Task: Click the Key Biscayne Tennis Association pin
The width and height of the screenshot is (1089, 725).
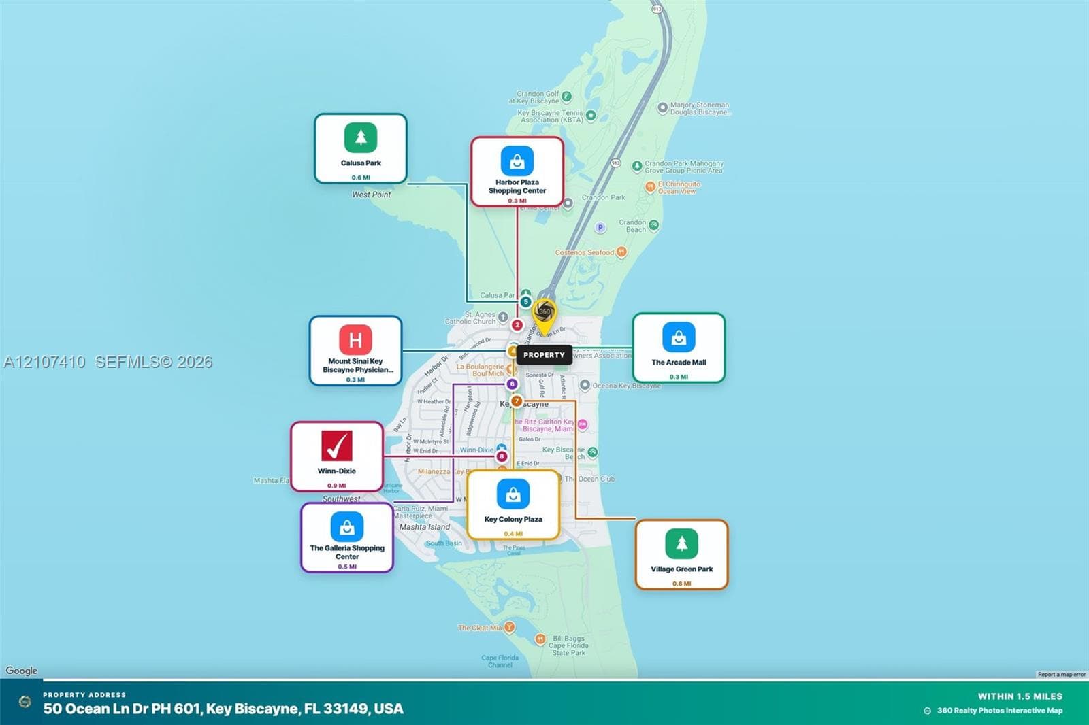Action: click(591, 116)
